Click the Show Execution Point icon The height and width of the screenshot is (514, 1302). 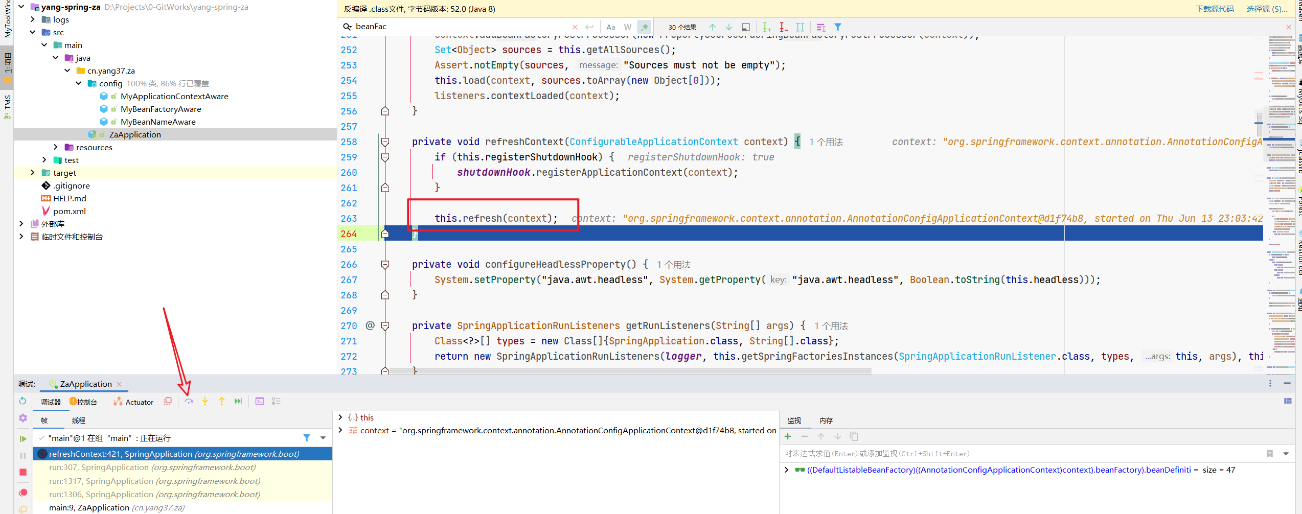pyautogui.click(x=168, y=402)
